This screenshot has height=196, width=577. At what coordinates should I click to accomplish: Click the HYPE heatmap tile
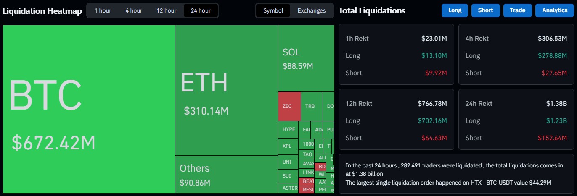click(288, 129)
